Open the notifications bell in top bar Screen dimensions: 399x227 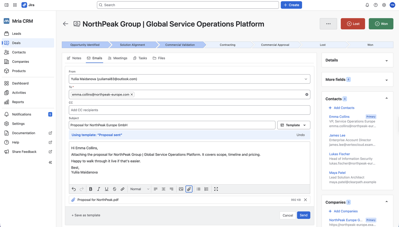point(367,5)
